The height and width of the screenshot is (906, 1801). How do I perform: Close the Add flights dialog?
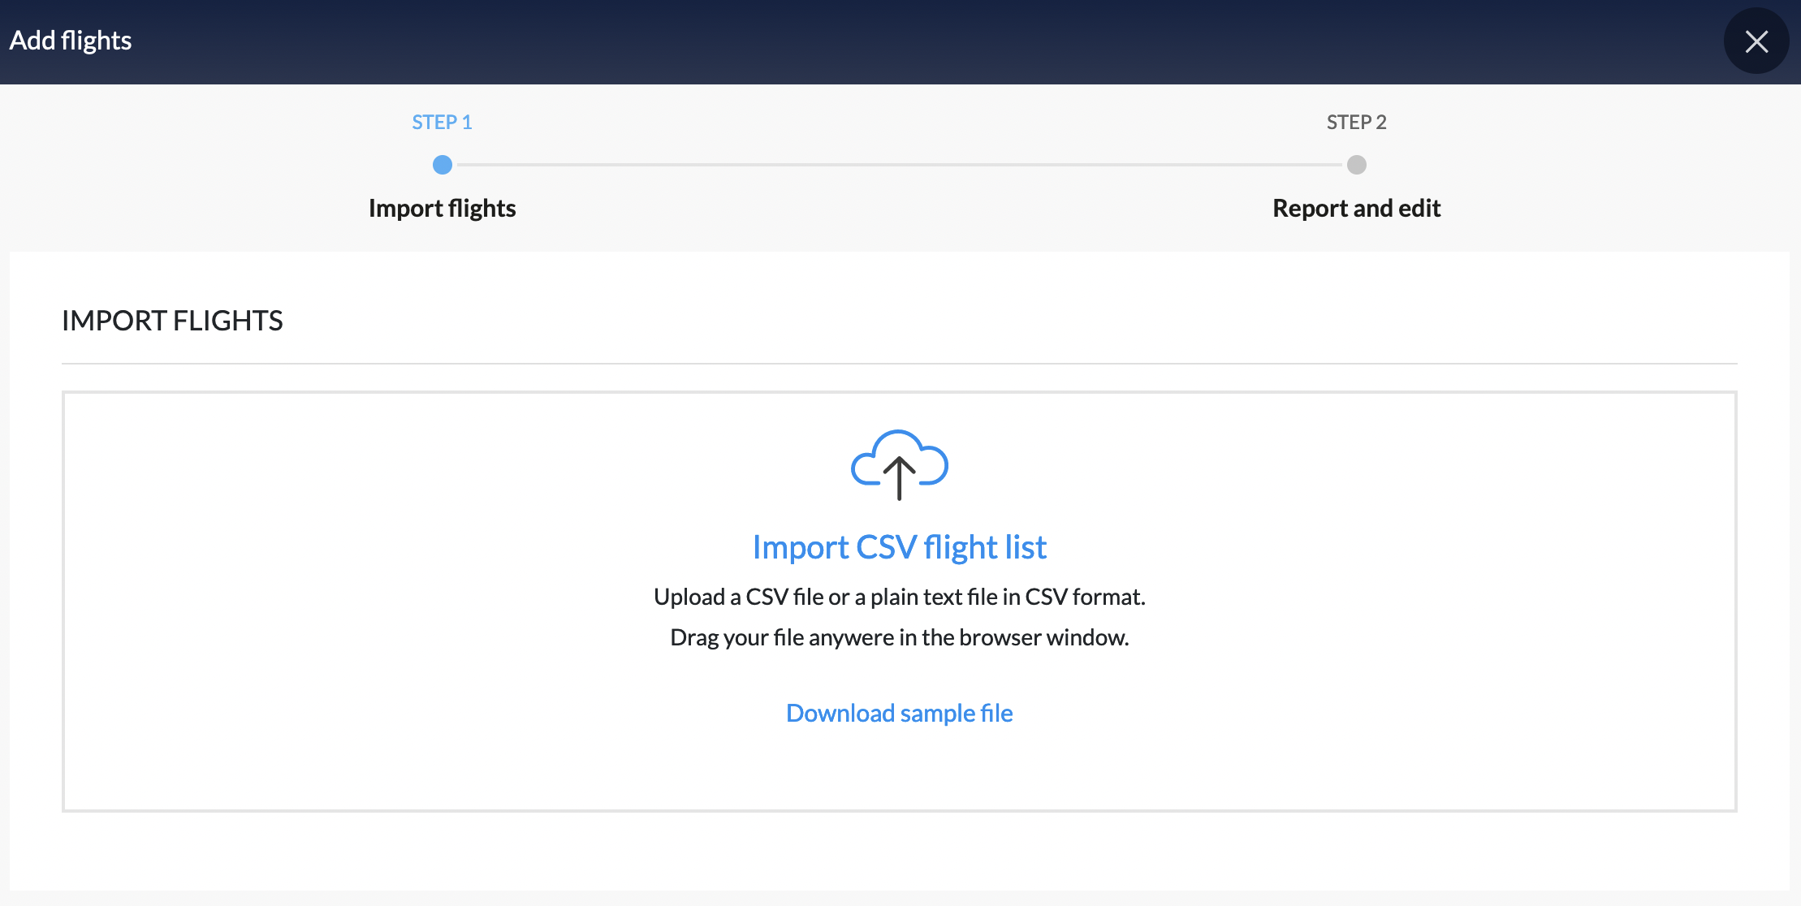coord(1756,41)
